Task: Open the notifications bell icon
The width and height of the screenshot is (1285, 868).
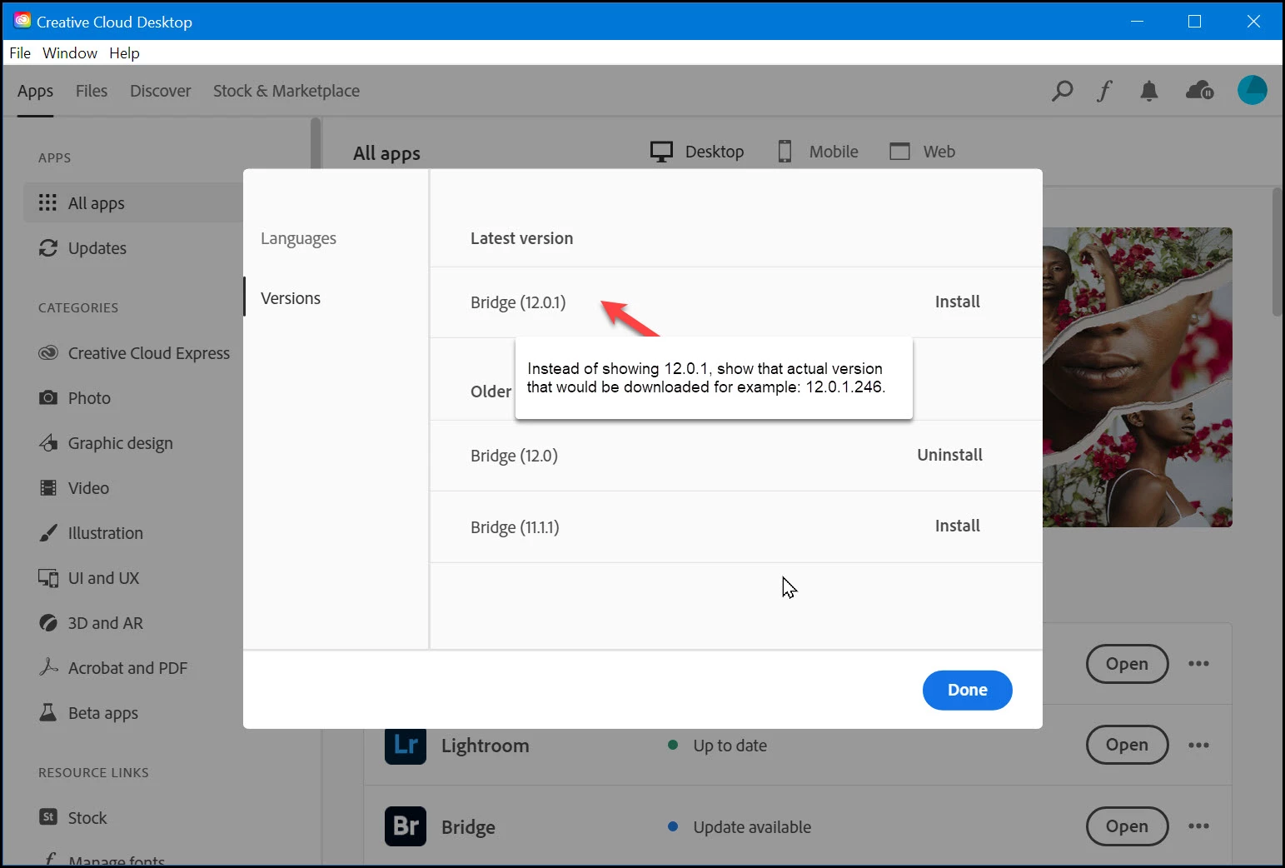Action: (1149, 91)
